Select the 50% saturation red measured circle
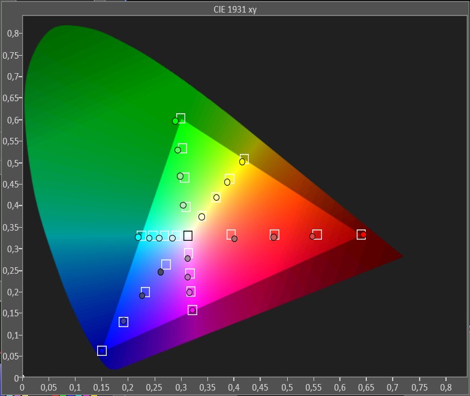The image size is (470, 396). coord(273,237)
